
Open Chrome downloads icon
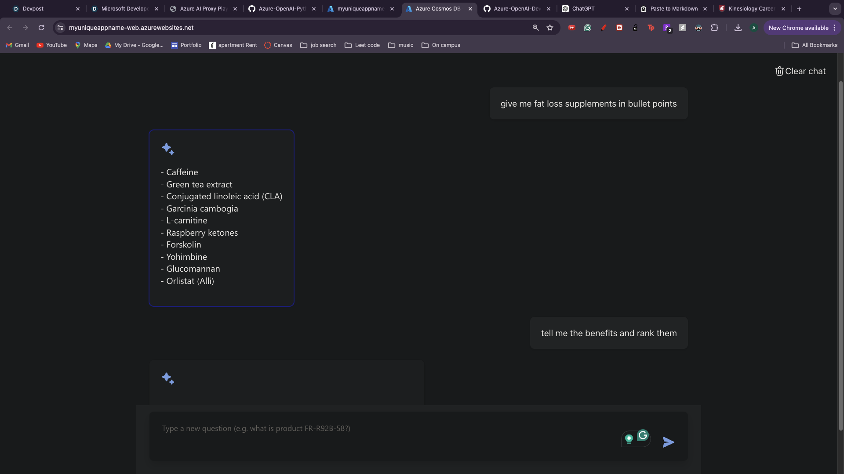[x=738, y=28]
